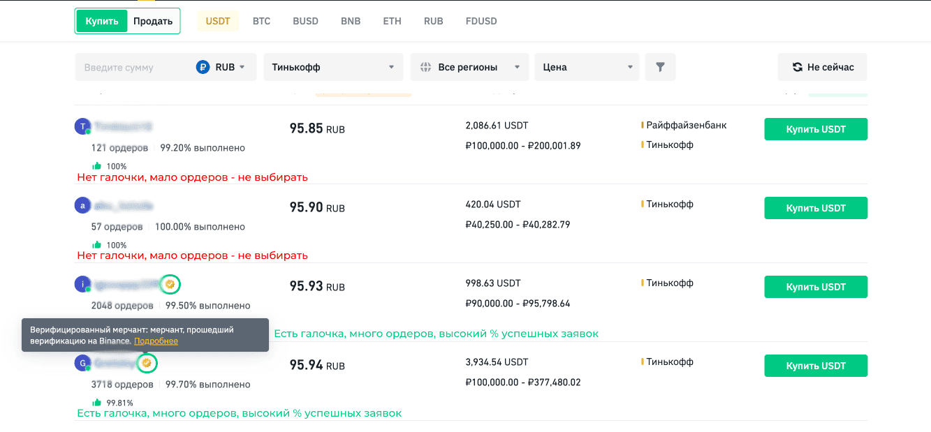
Task: Click the '998.63 USDT' available amount
Action: coord(492,283)
